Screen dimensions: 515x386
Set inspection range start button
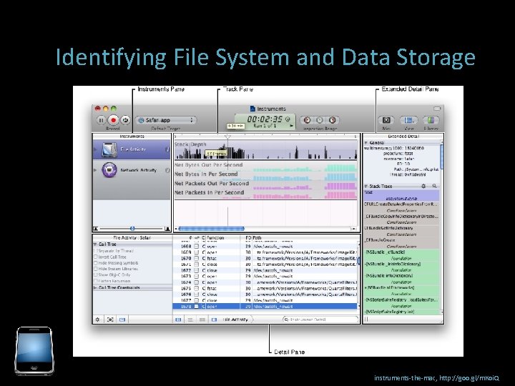tap(307, 120)
